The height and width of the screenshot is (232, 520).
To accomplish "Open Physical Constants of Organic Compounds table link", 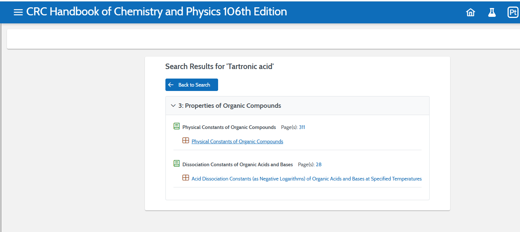I will pos(237,141).
